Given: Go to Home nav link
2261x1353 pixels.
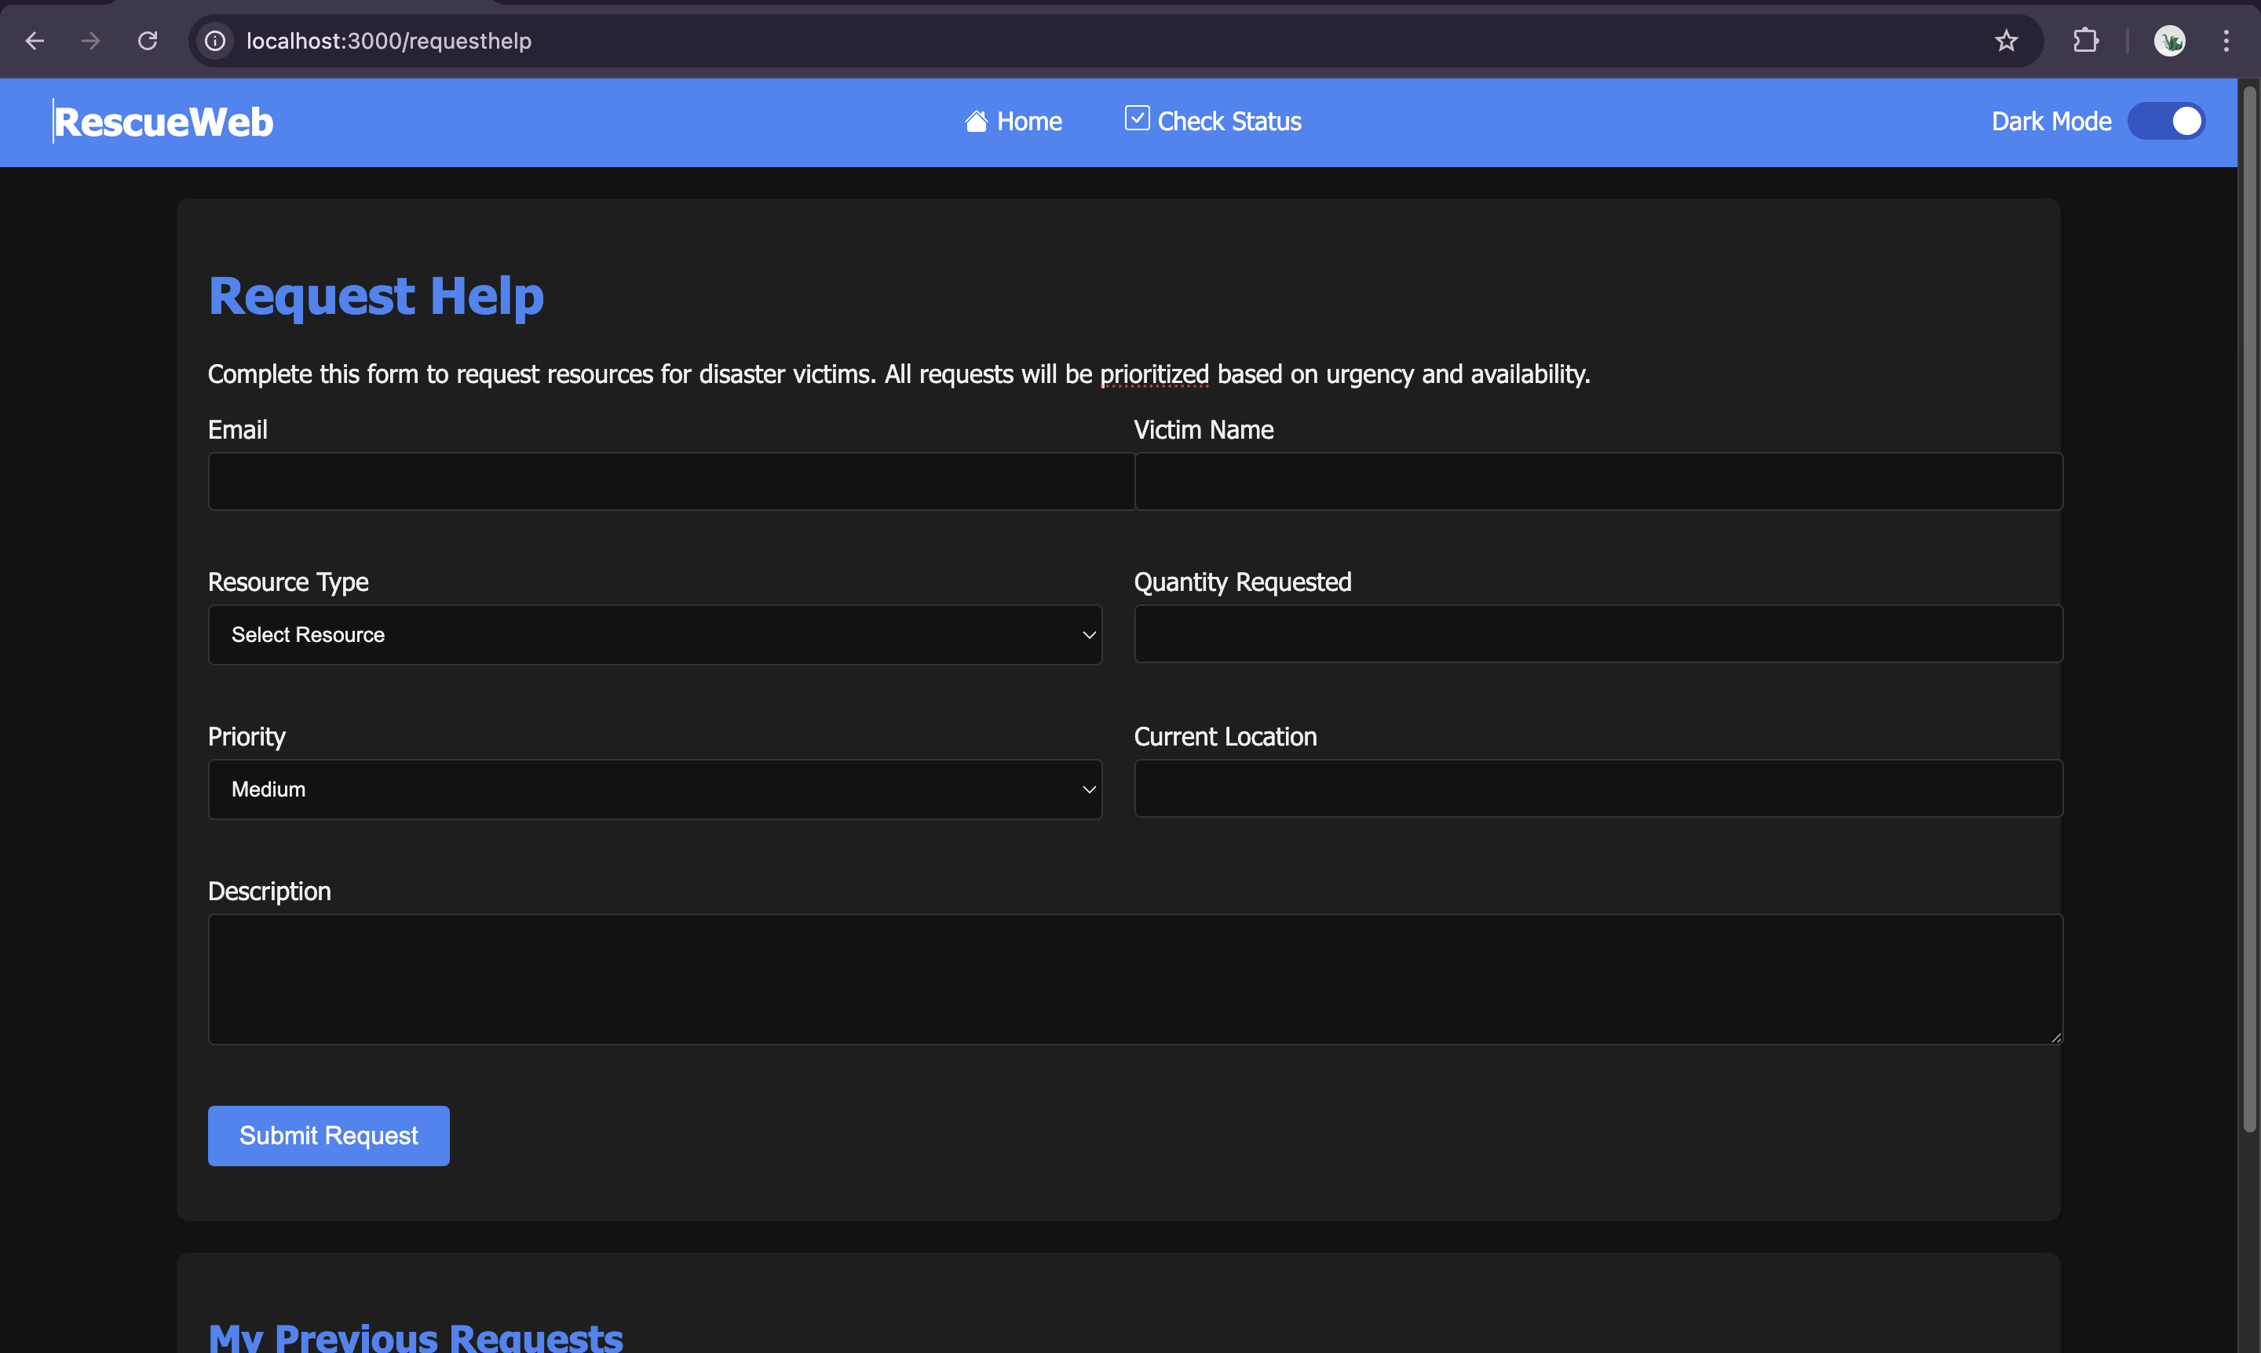Looking at the screenshot, I should (1028, 122).
